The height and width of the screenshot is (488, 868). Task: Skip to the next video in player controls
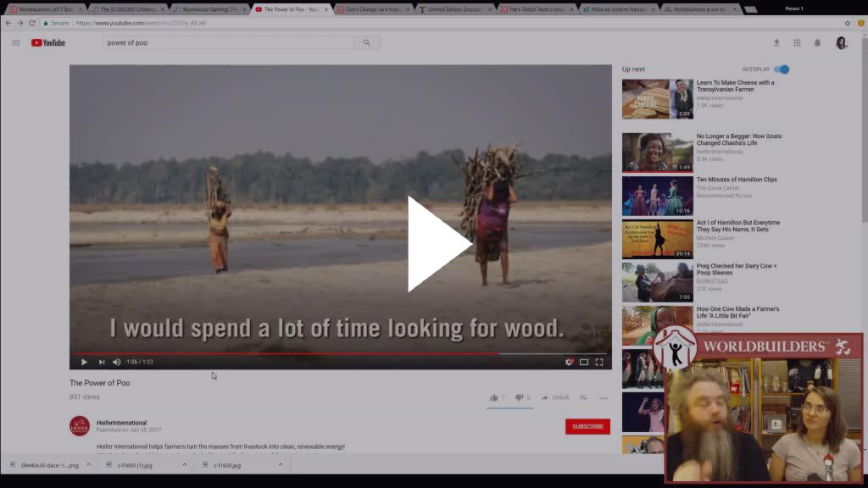(102, 362)
